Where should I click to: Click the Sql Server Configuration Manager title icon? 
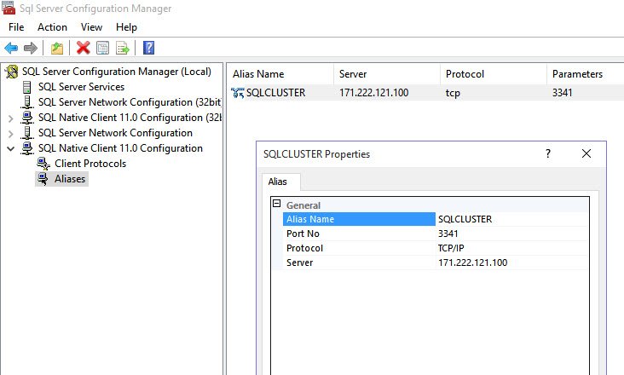pos(8,8)
